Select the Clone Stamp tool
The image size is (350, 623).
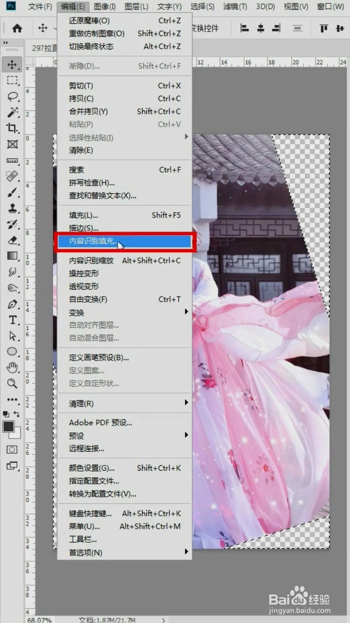[x=12, y=208]
